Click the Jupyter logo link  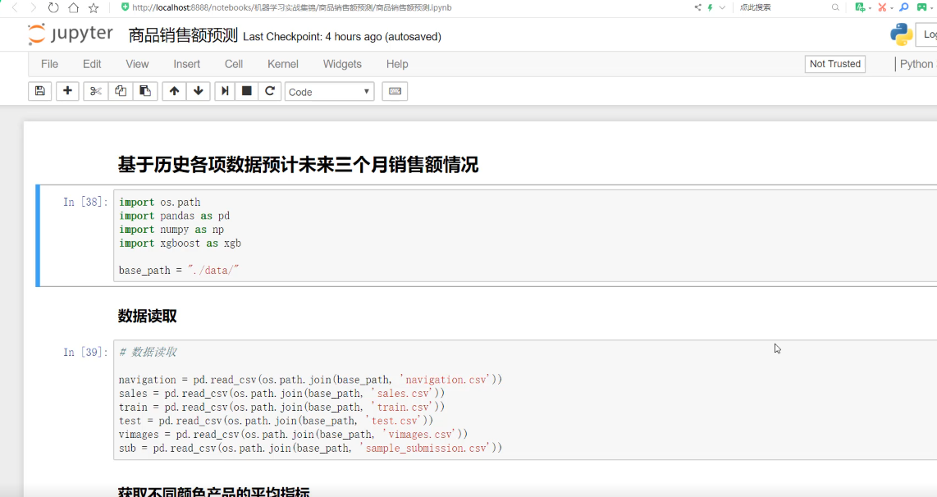71,34
